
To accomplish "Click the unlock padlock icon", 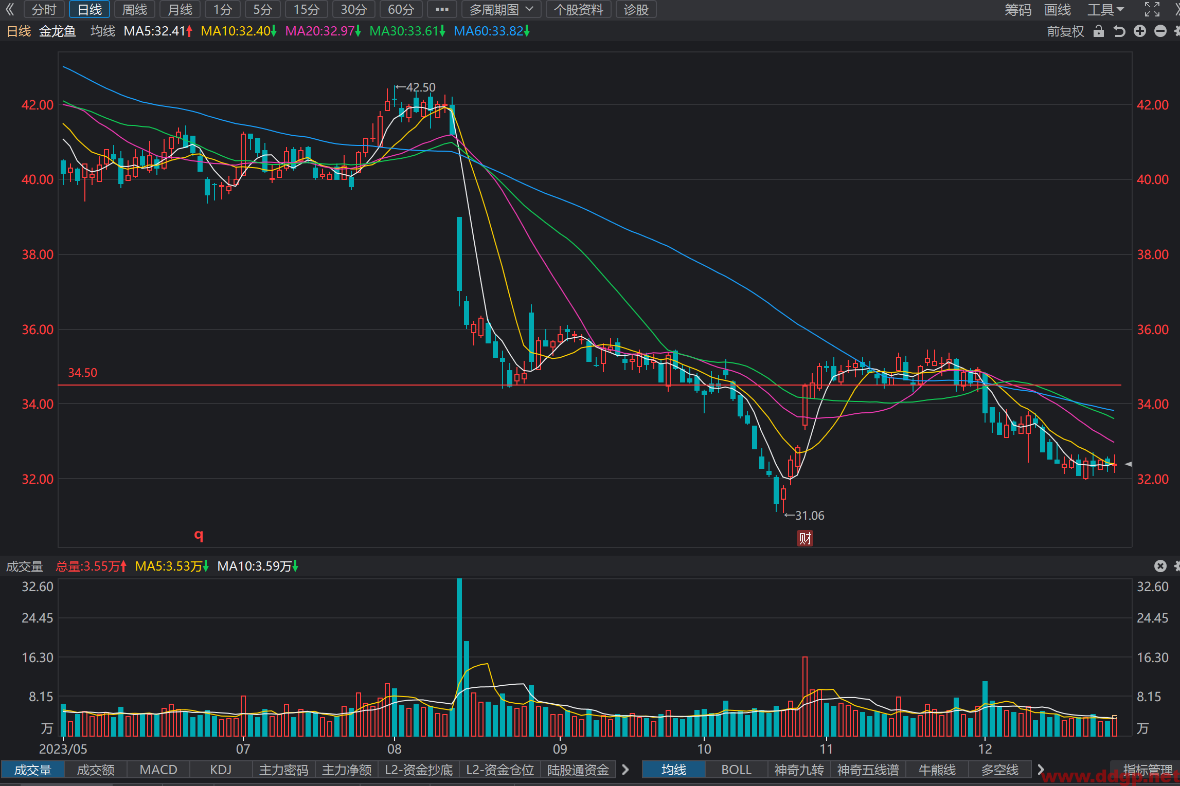I will coord(1098,31).
